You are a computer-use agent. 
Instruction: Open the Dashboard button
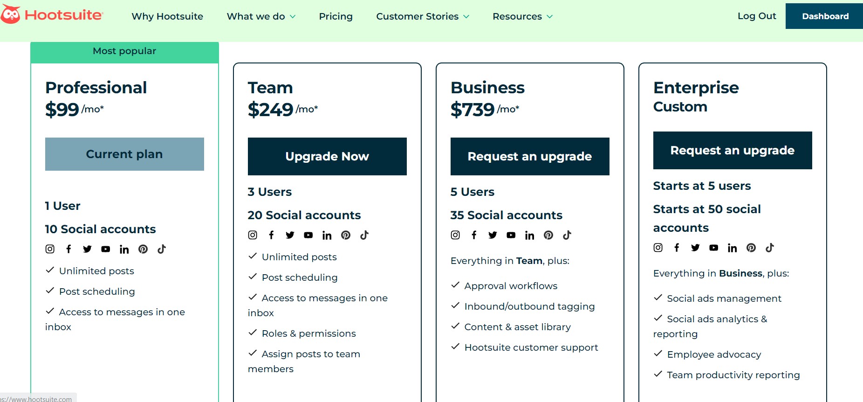click(824, 16)
